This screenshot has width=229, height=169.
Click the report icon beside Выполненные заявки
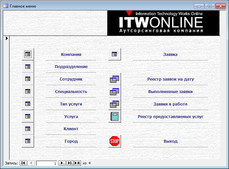114,91
